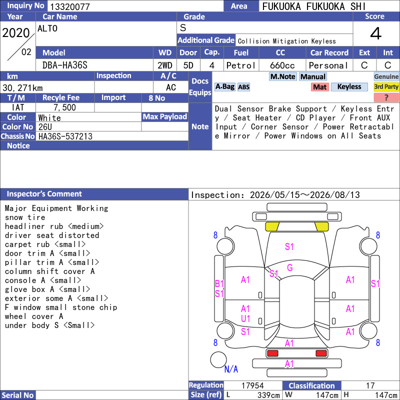The height and width of the screenshot is (400, 400).
Task: Click the 660cc engine value
Action: pos(282,65)
